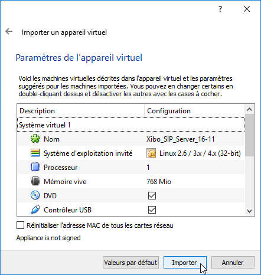261x275 pixels.
Task: Open help with the question mark
Action: [x=220, y=9]
